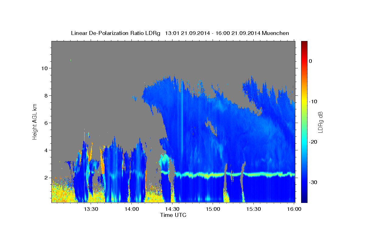Click the '-30' colorbar tick label
365x243 pixels.
point(313,182)
